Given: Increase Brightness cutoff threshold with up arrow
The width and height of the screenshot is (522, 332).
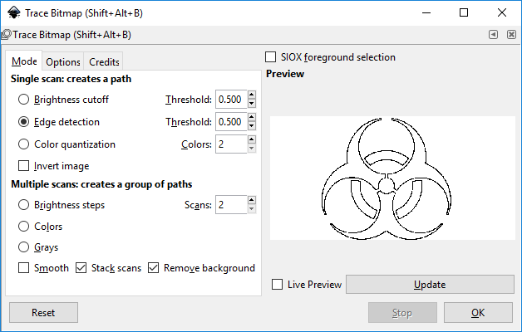Looking at the screenshot, I should [252, 95].
